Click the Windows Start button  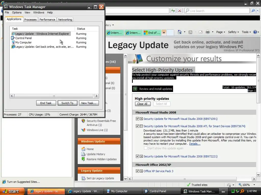point(12,191)
